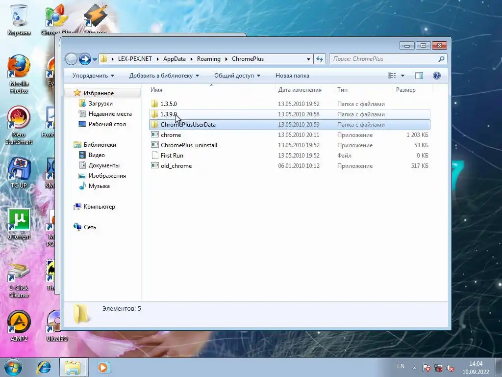Sort by Тип column header
The image size is (502, 377).
[363, 90]
